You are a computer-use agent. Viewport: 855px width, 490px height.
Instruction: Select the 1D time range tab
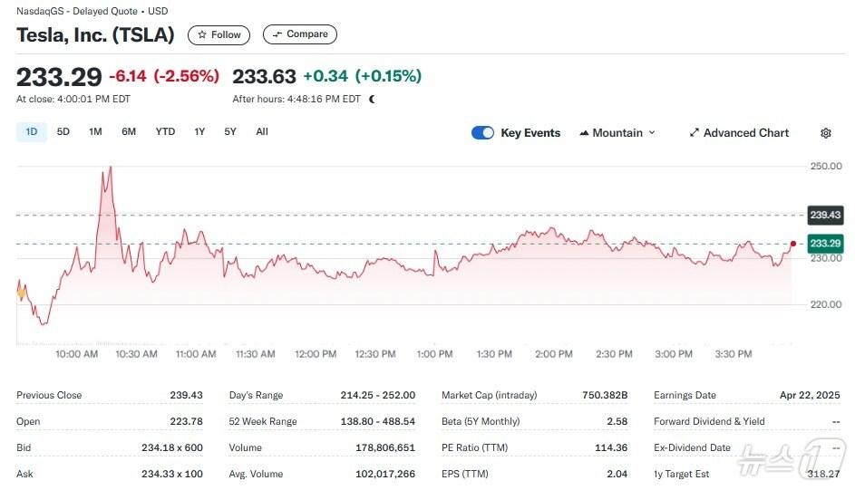32,132
